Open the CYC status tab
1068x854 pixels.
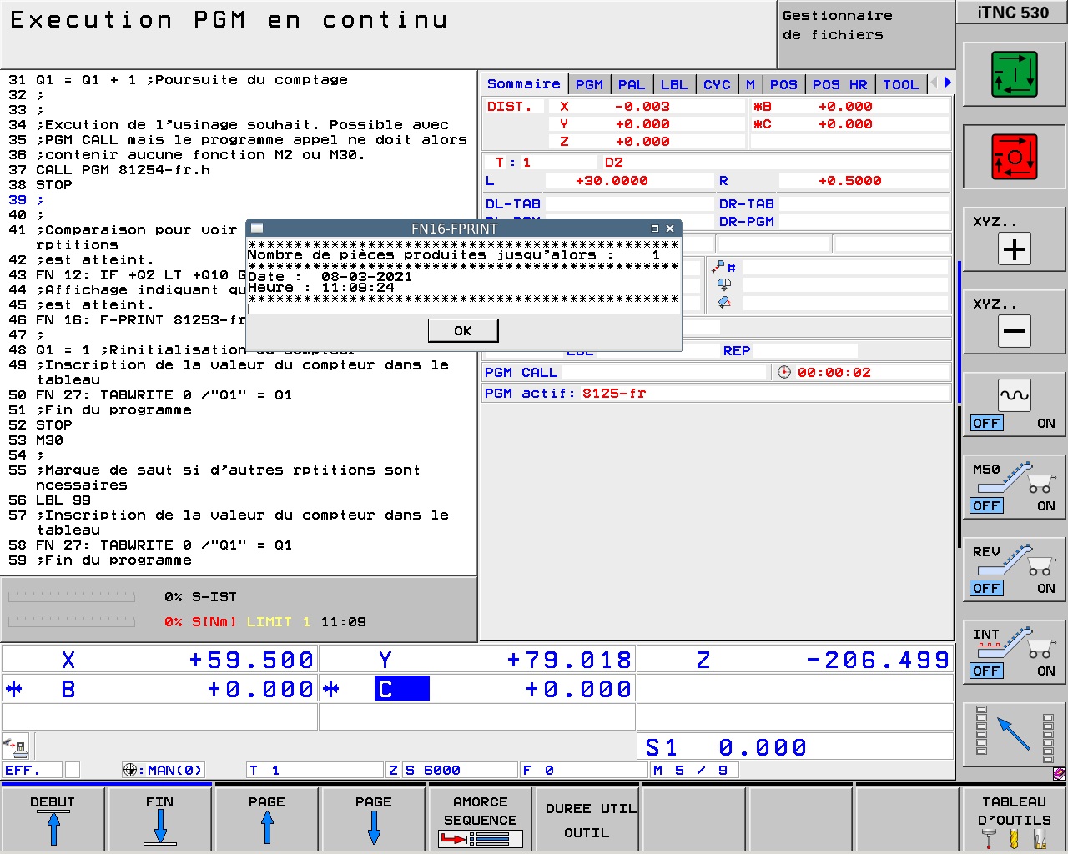click(717, 84)
